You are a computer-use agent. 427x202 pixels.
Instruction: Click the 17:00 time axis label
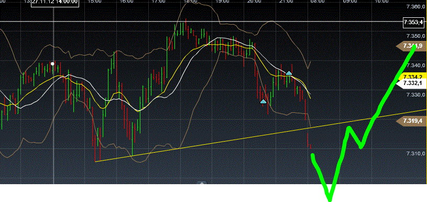pyautogui.click(x=159, y=2)
